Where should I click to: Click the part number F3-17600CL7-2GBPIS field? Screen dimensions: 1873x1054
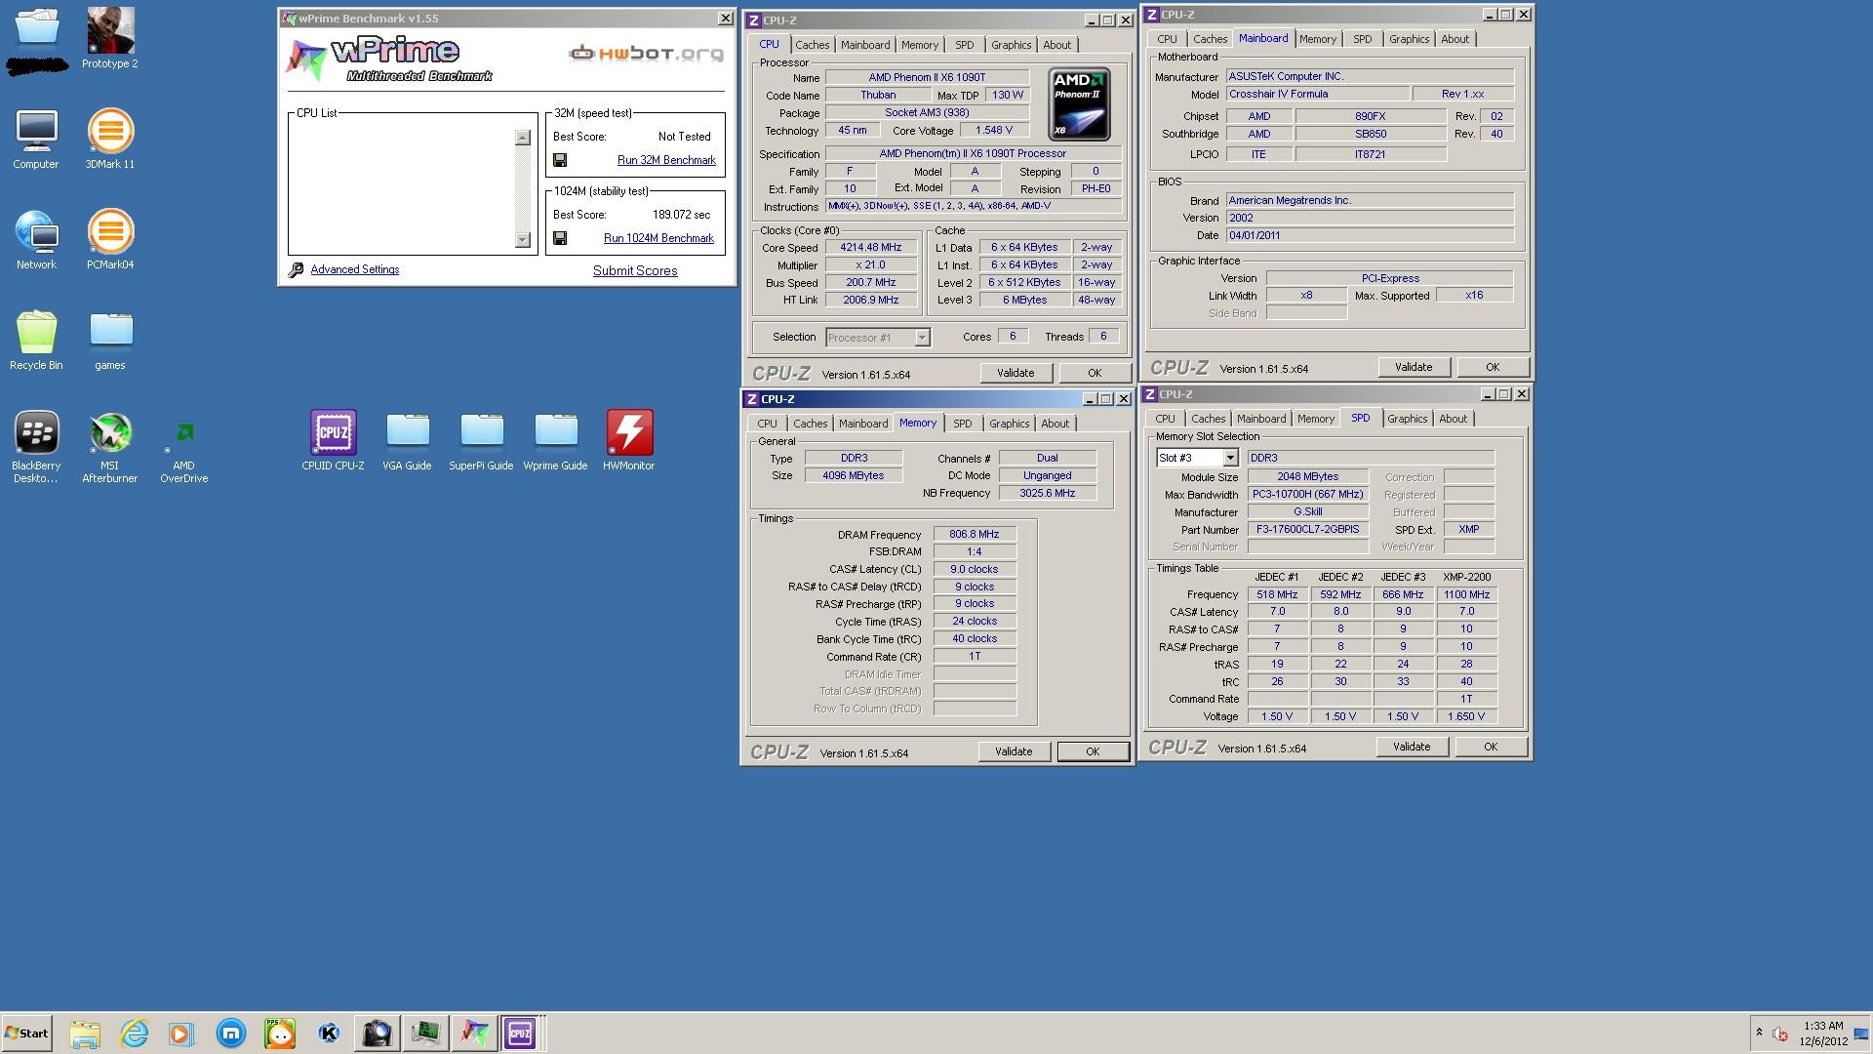(x=1308, y=529)
